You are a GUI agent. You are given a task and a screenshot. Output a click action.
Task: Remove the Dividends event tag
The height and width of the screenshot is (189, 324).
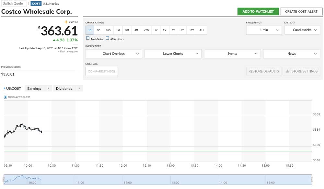pyautogui.click(x=79, y=88)
